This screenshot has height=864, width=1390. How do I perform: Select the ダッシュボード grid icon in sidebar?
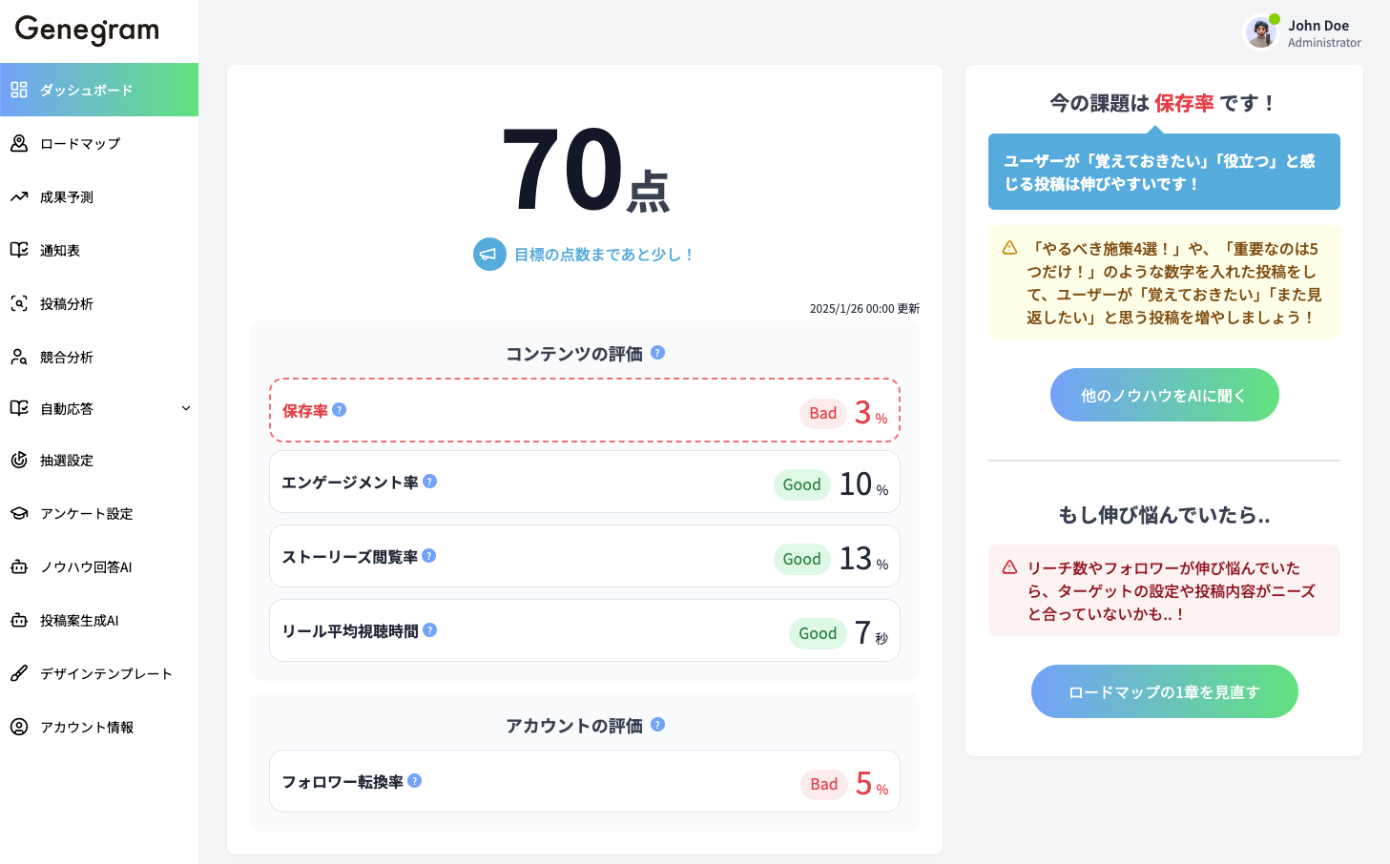pos(19,89)
